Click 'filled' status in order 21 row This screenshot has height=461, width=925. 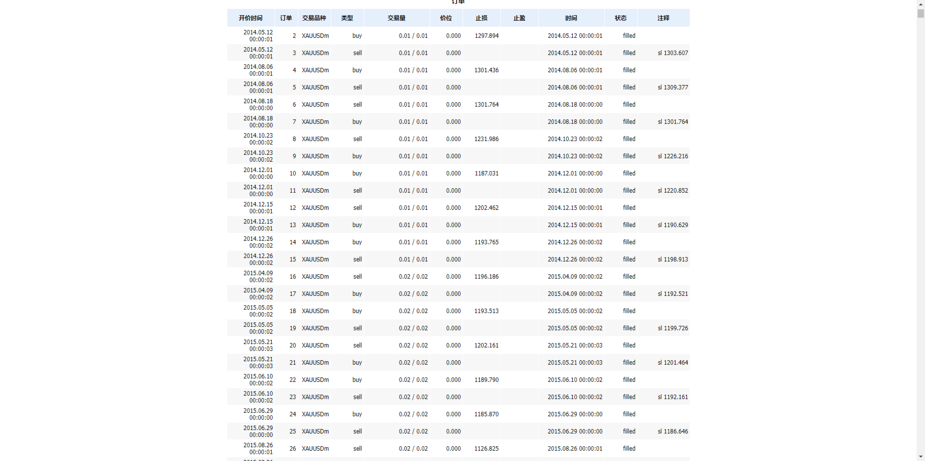[x=629, y=363]
